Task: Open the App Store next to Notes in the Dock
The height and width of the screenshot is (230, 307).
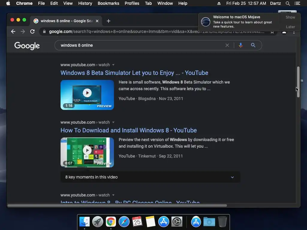Action: (163, 222)
